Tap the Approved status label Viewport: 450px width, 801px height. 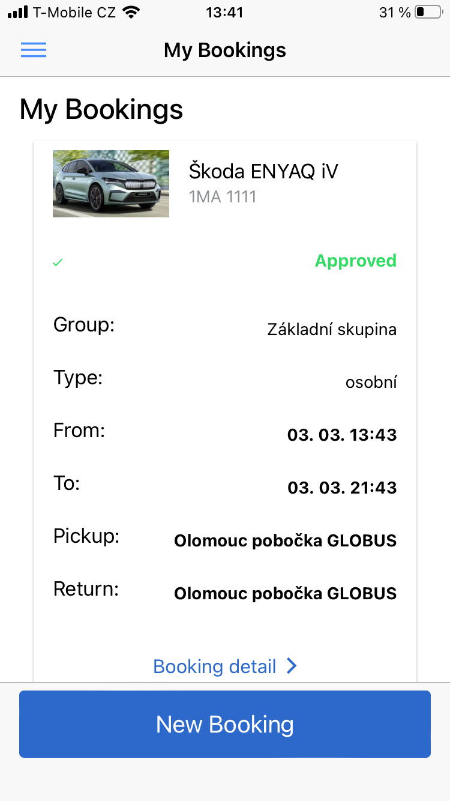point(355,261)
